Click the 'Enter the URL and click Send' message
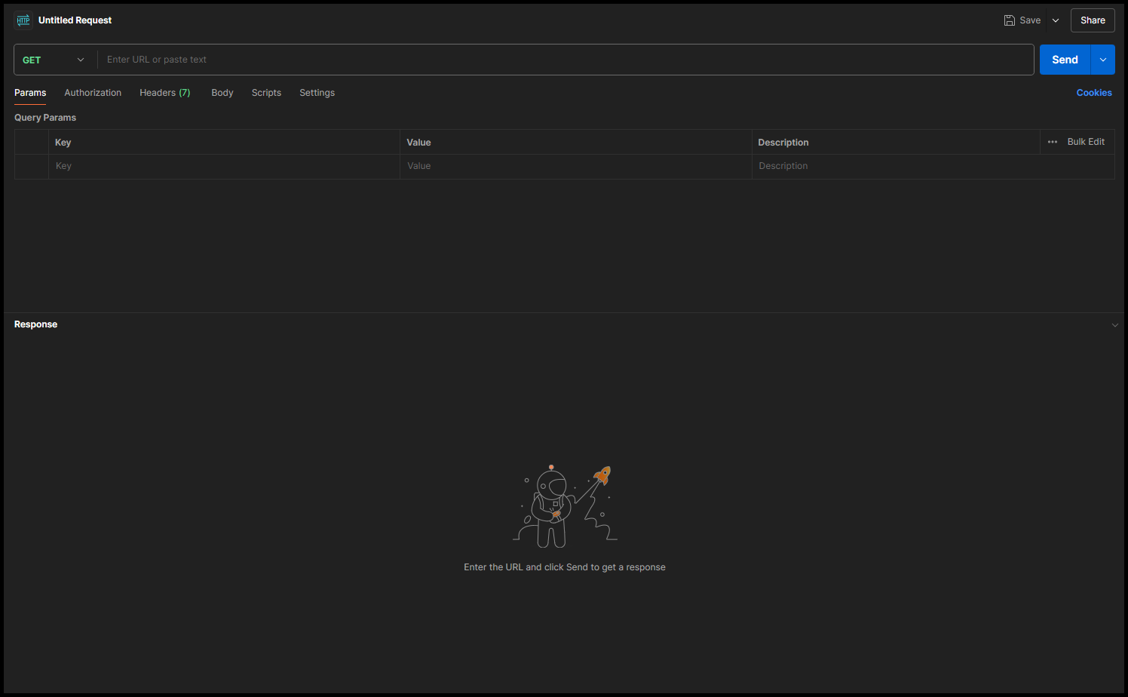The width and height of the screenshot is (1128, 697). (565, 567)
